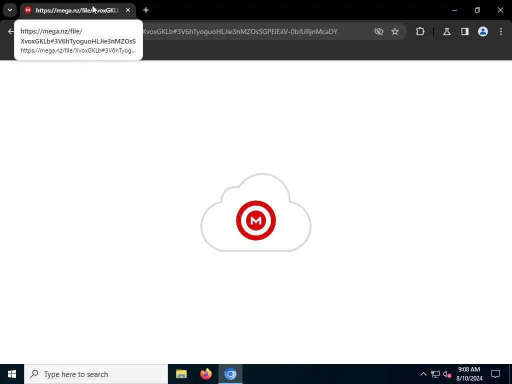512x384 pixels.
Task: Close the Chrome window
Action: (x=500, y=10)
